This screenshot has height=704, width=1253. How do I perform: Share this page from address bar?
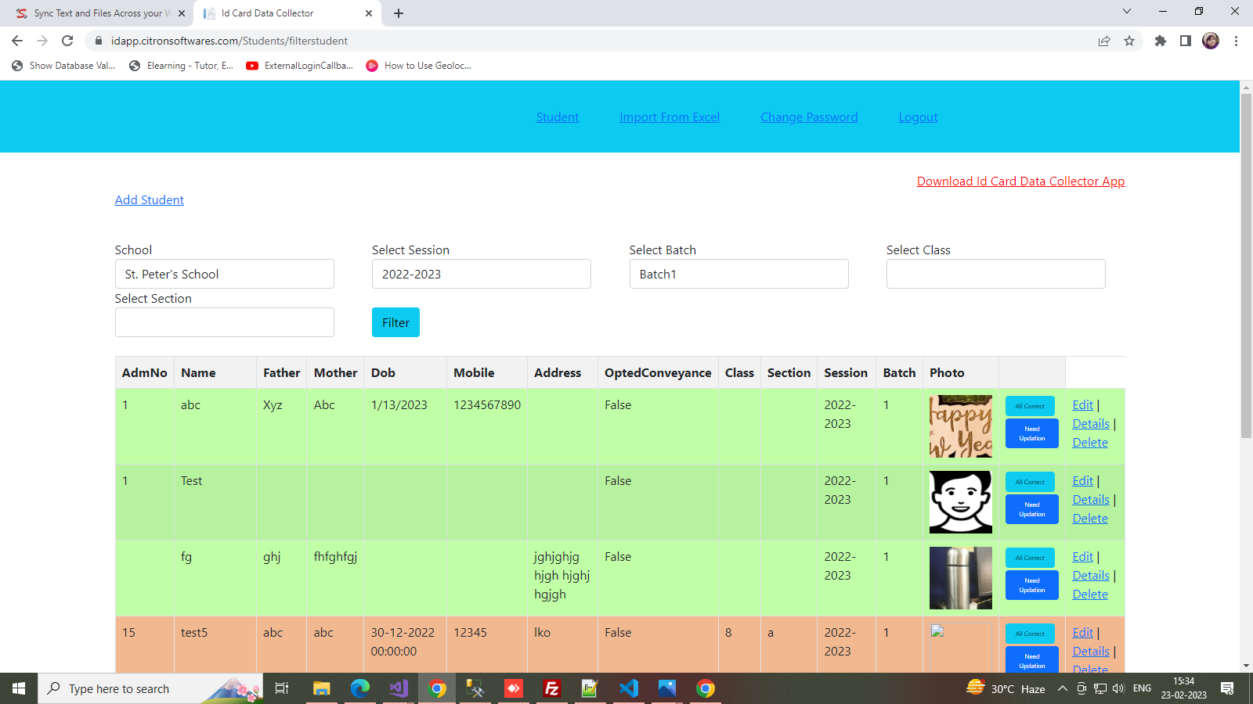tap(1103, 41)
